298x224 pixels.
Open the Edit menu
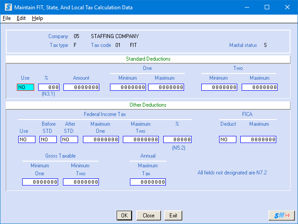tap(21, 18)
